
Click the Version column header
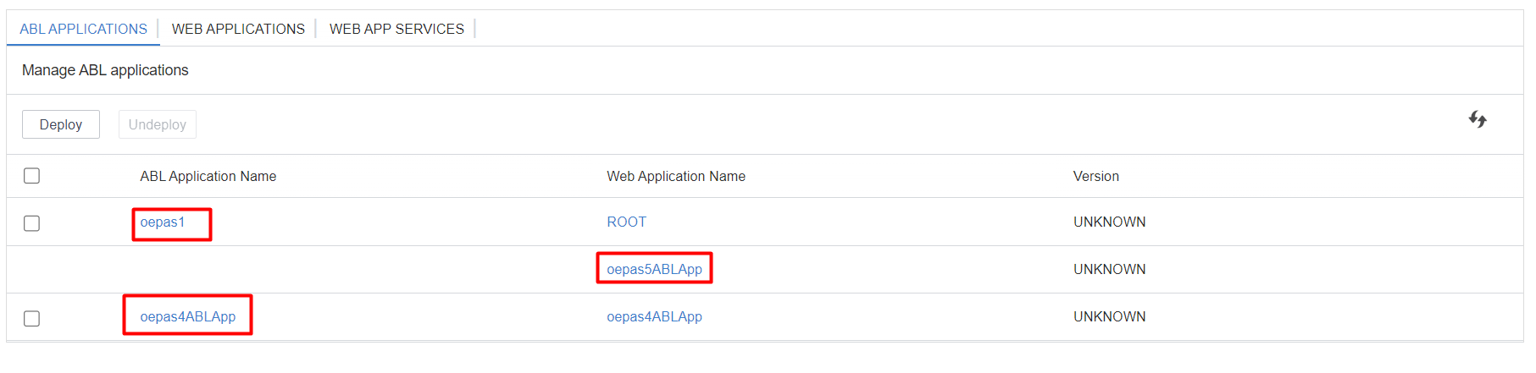[1096, 176]
